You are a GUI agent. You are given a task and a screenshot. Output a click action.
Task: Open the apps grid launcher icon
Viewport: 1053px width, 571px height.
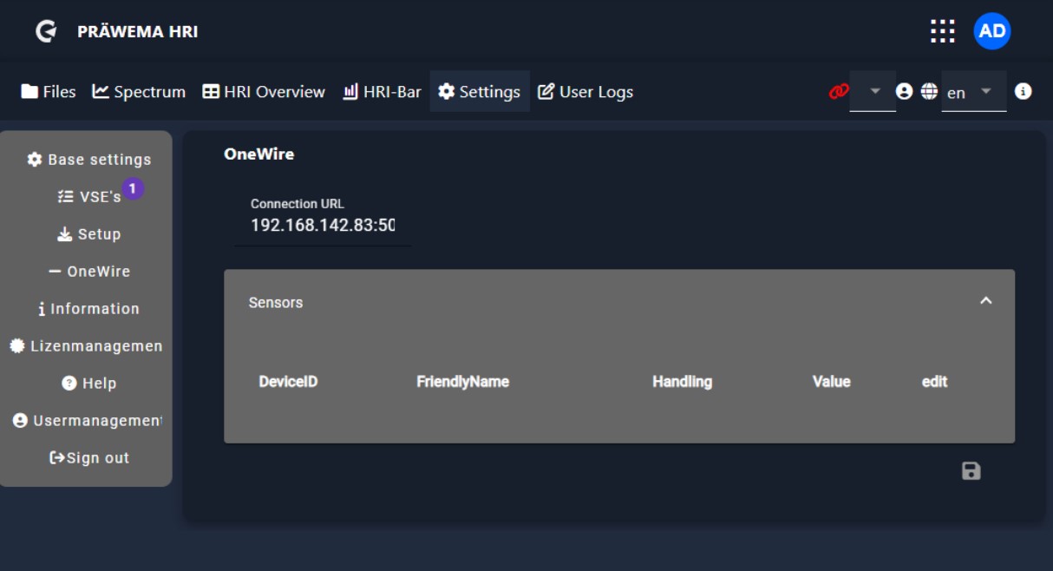[x=942, y=31]
